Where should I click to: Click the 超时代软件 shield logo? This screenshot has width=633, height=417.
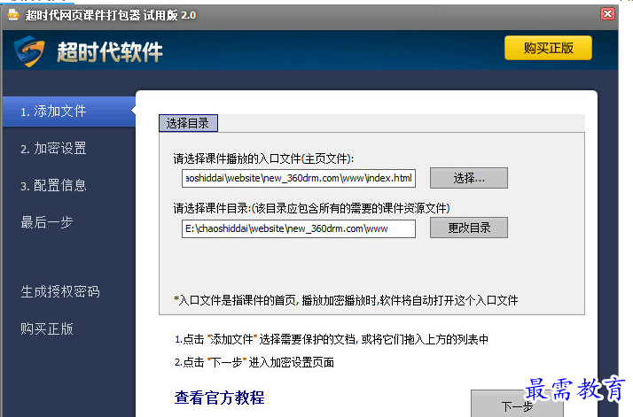point(29,51)
